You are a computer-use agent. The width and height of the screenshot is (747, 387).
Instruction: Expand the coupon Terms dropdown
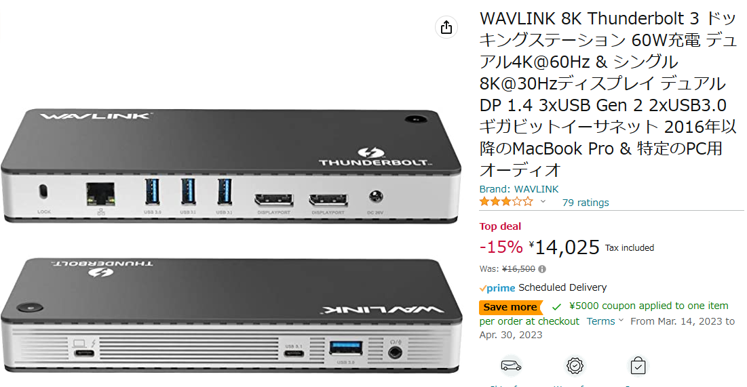[x=605, y=321]
